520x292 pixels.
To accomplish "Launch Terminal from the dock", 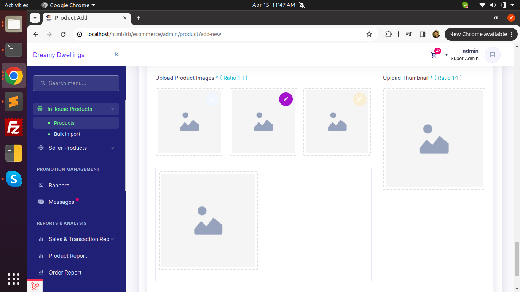I will point(14,49).
